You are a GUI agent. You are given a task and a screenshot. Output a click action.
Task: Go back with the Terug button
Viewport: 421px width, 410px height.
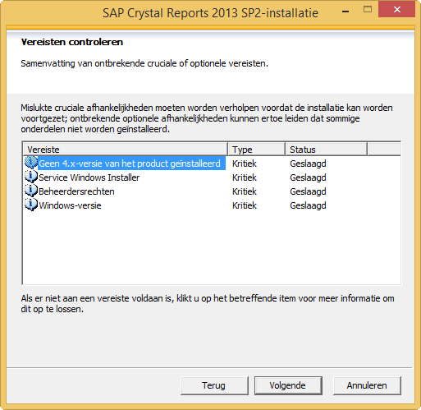(214, 385)
